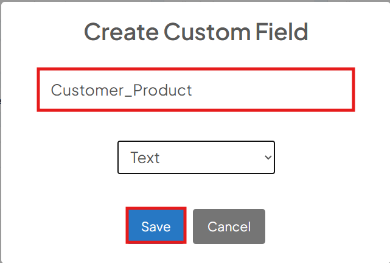Image resolution: width=390 pixels, height=263 pixels.
Task: Confirm field creation using Save
Action: coord(156,225)
